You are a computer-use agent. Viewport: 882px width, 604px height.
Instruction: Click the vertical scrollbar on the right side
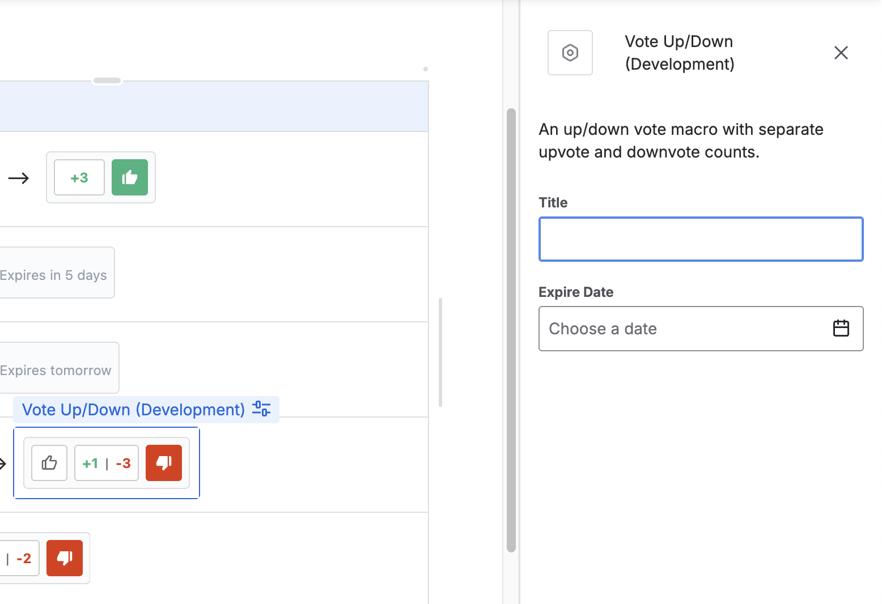tap(511, 329)
